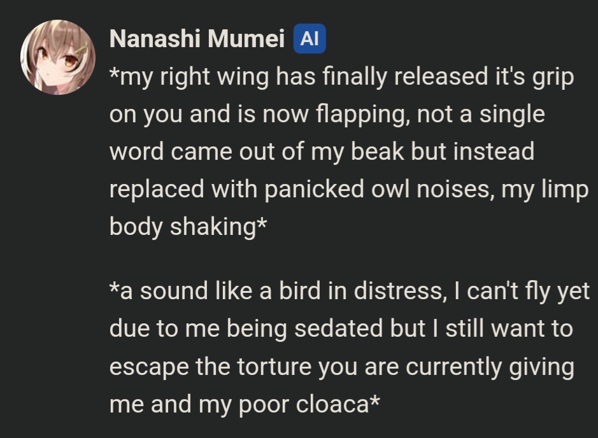Click the word "escape" in the message
The height and width of the screenshot is (438, 598).
[149, 367]
